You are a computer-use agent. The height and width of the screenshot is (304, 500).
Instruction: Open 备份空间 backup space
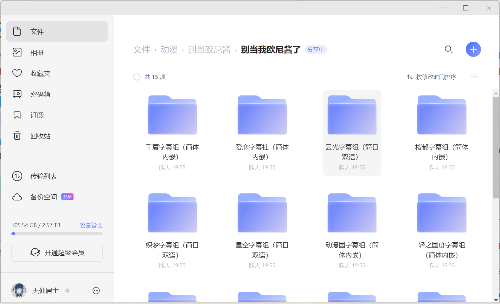(57, 197)
